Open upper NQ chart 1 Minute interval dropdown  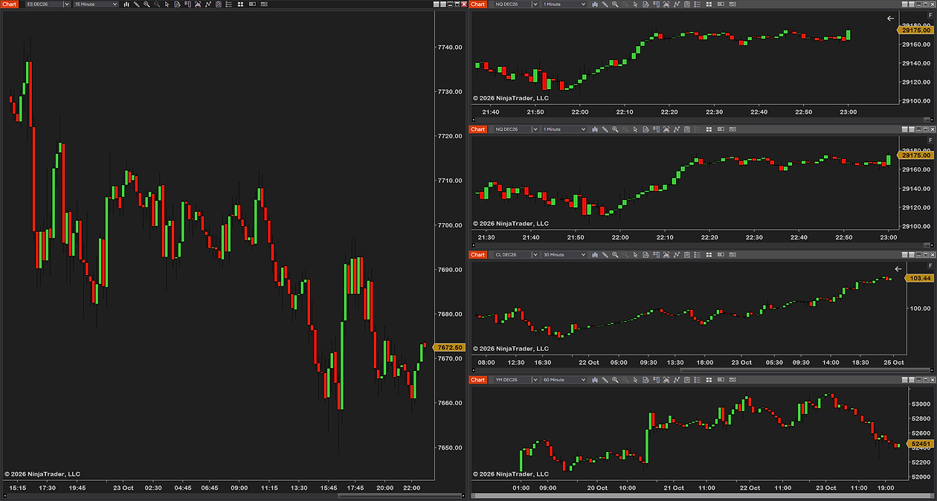tap(564, 4)
